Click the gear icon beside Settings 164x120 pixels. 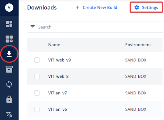(137, 7)
